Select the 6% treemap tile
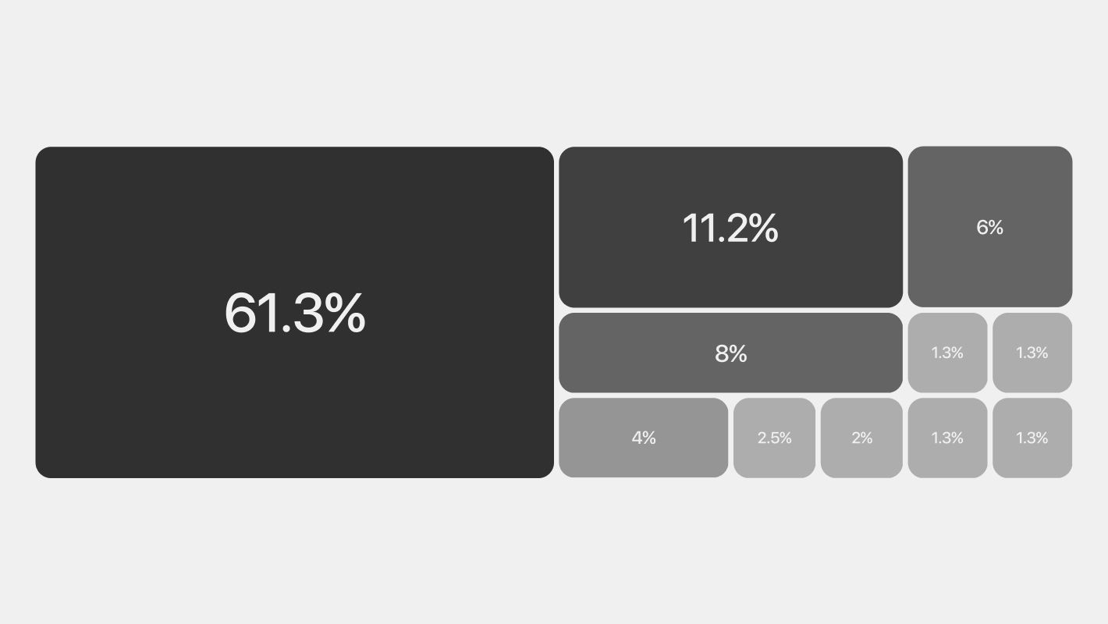The image size is (1108, 624). pos(989,265)
